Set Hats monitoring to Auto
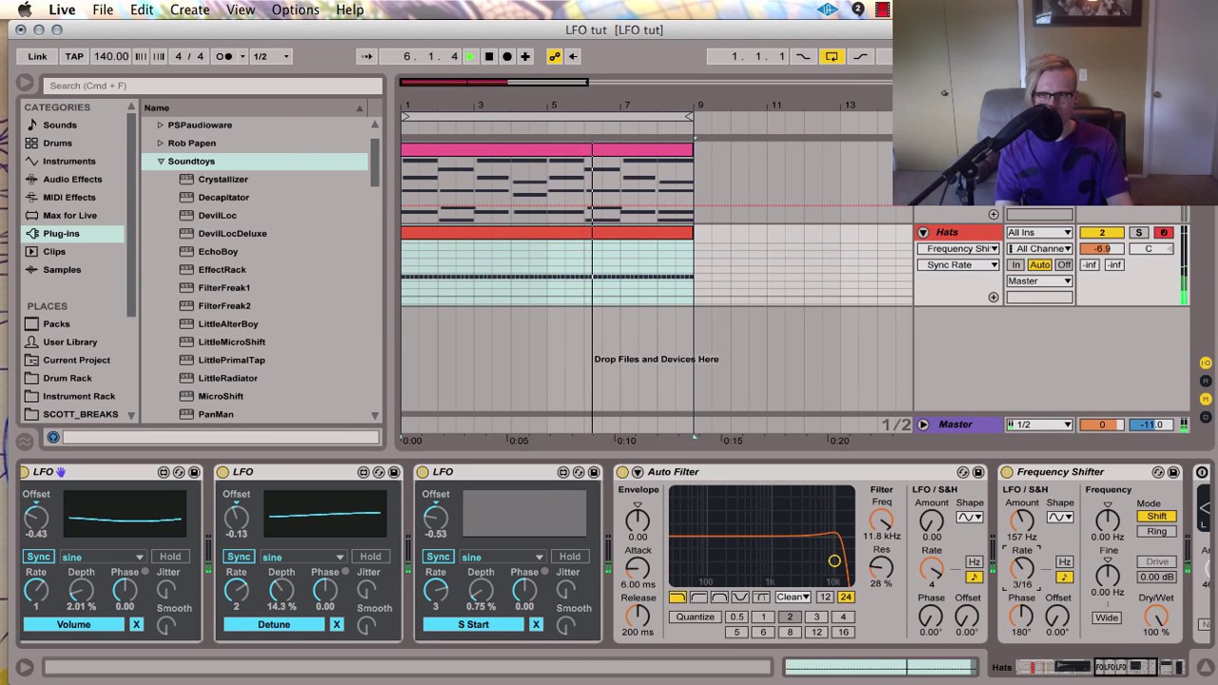Screen dimensions: 1218x685 (x=1039, y=264)
